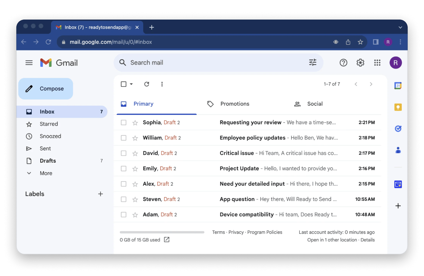Open Contacts in side panel

398,150
